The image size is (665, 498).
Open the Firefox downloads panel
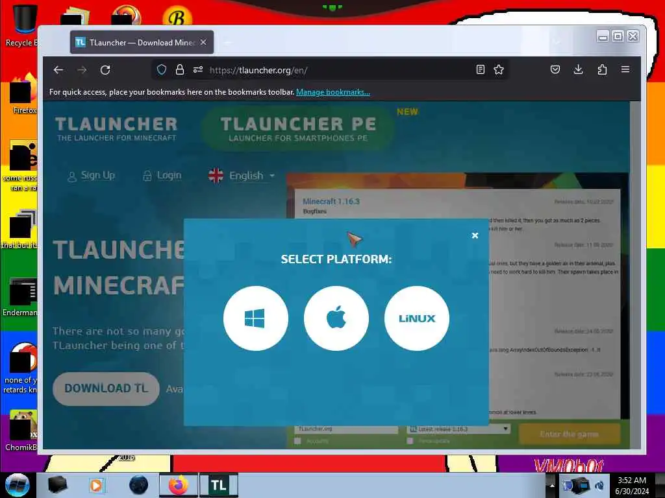click(x=578, y=69)
